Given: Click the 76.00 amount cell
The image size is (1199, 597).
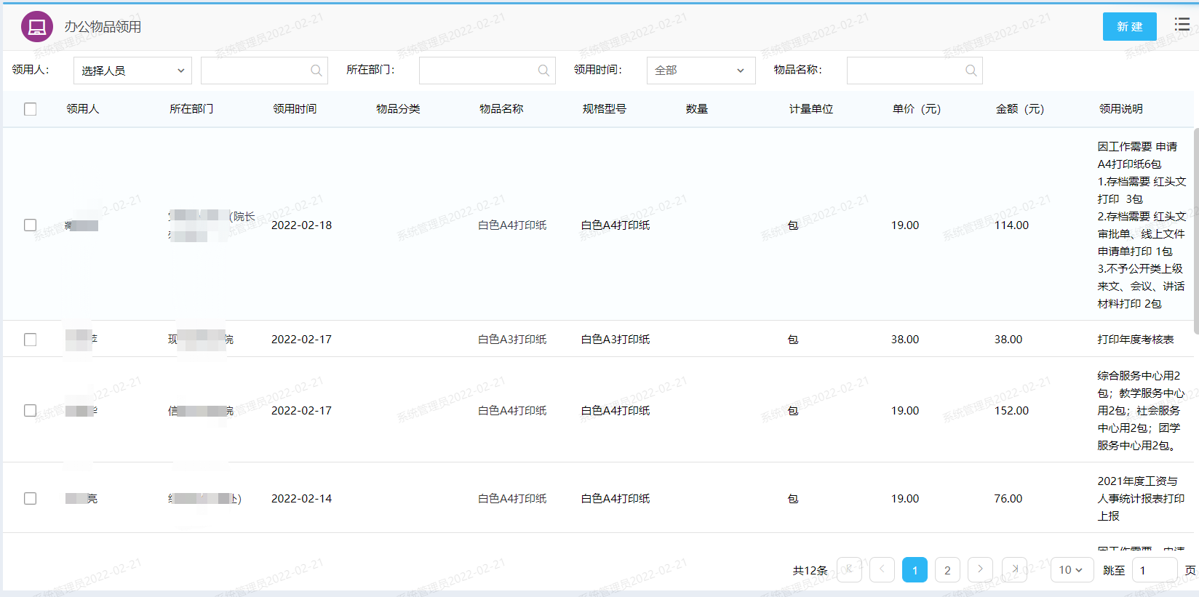Looking at the screenshot, I should click(1008, 499).
